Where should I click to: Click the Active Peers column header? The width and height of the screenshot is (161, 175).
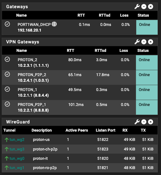pos(77,130)
